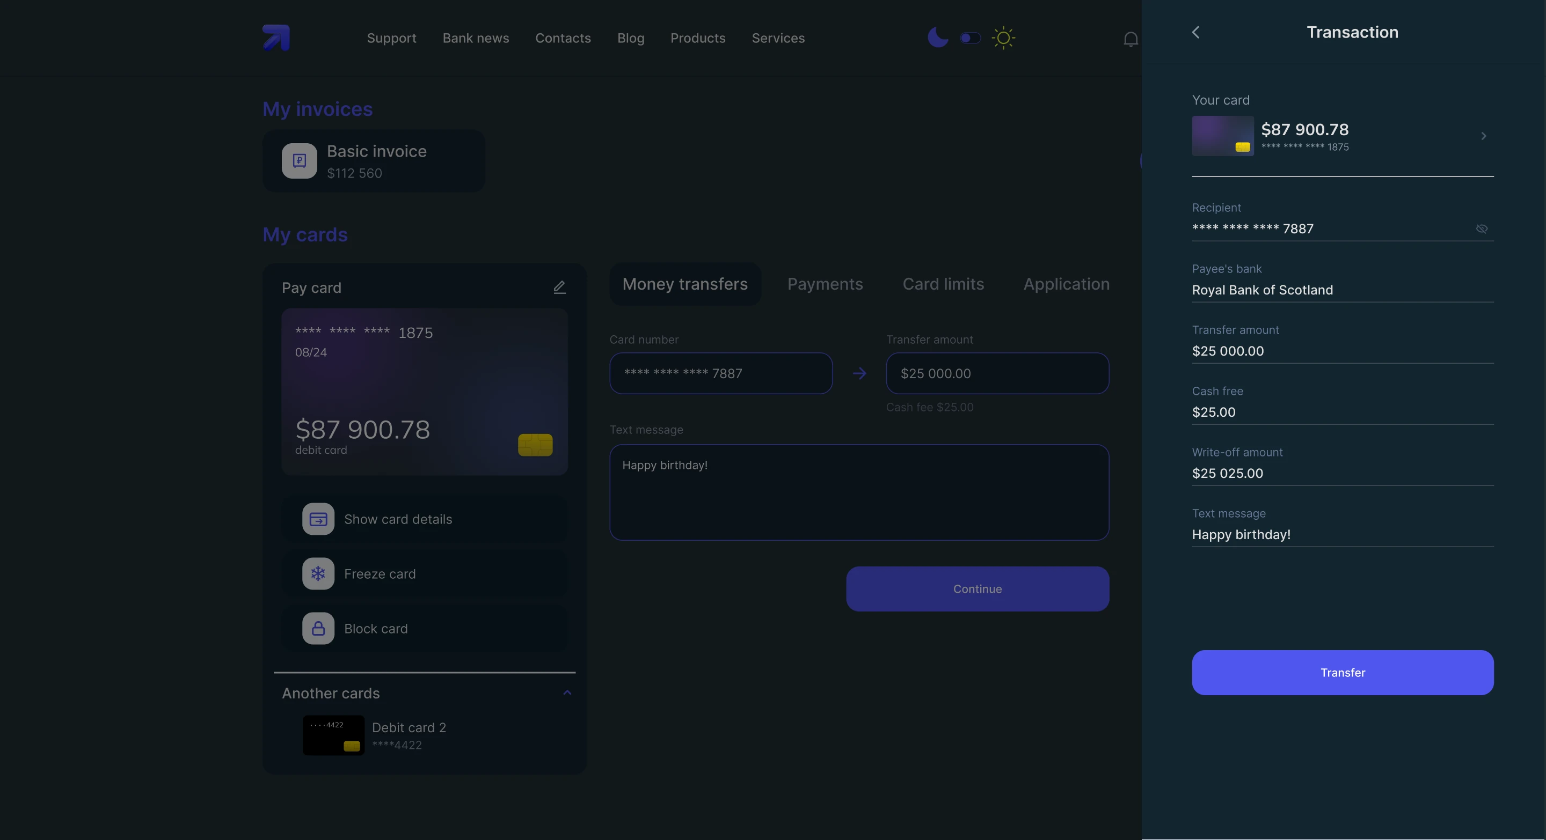The width and height of the screenshot is (1546, 840).
Task: Open Bank news in the navigation
Action: (x=475, y=38)
